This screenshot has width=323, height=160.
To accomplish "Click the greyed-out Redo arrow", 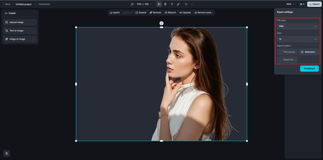I will 192,4.
